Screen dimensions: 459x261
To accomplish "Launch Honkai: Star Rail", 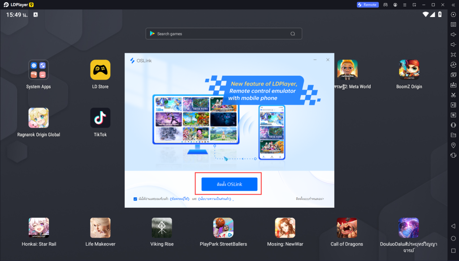I will click(x=39, y=227).
